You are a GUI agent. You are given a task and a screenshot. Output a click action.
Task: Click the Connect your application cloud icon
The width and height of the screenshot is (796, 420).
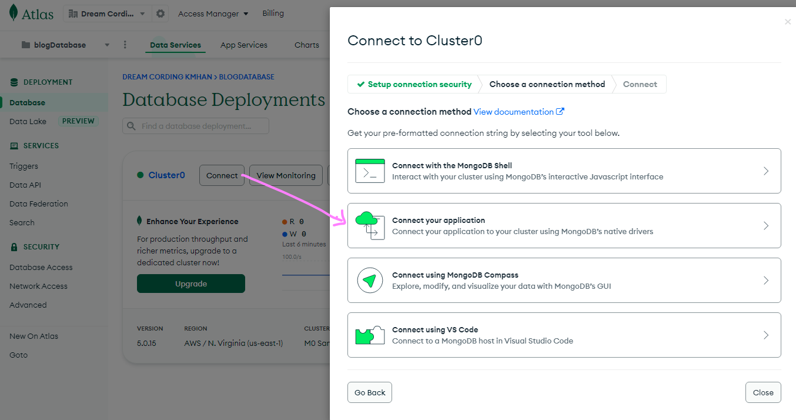click(370, 225)
